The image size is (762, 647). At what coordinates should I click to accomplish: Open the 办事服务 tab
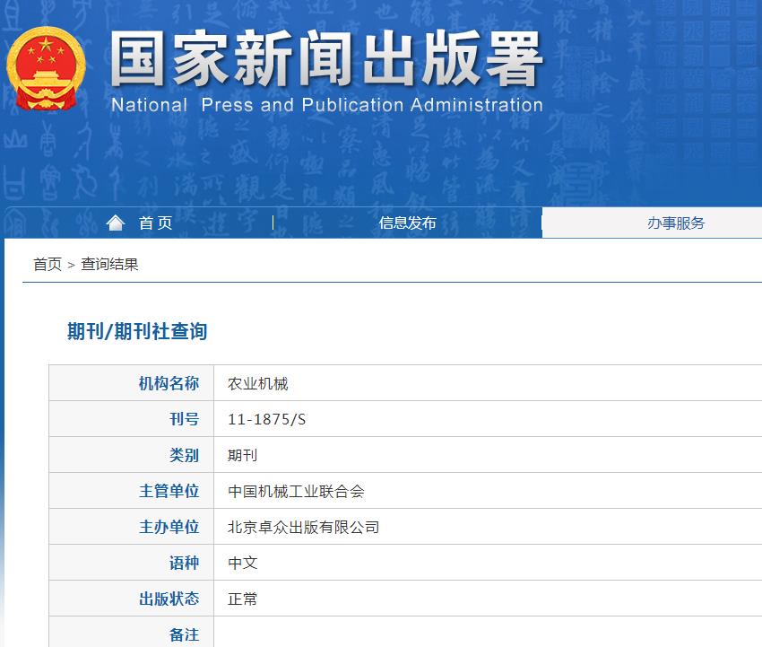[677, 223]
